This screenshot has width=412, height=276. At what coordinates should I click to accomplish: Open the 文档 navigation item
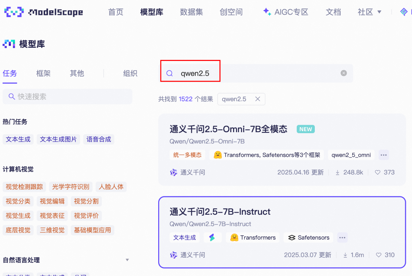tap(333, 12)
